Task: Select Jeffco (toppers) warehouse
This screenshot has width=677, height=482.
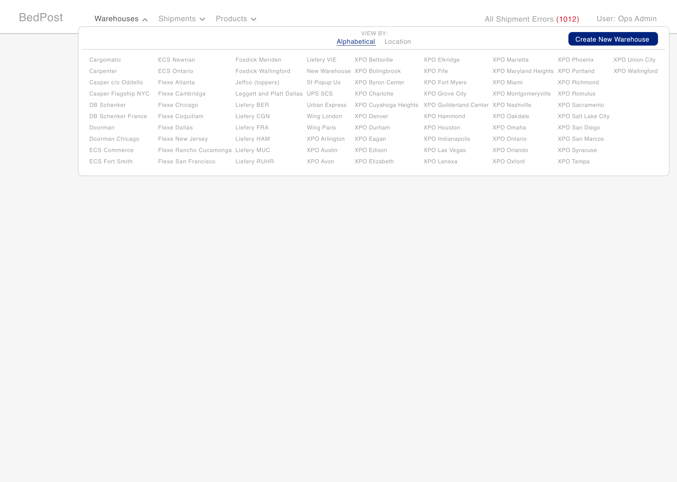Action: (257, 82)
